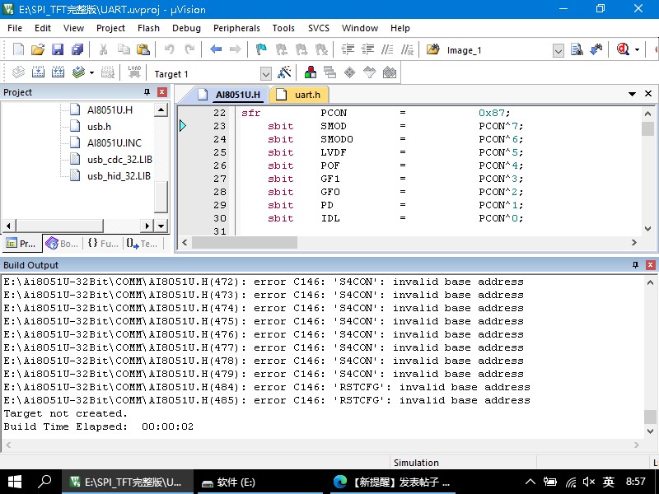Image resolution: width=659 pixels, height=494 pixels.
Task: Start the debug session icon
Action: coord(623,49)
